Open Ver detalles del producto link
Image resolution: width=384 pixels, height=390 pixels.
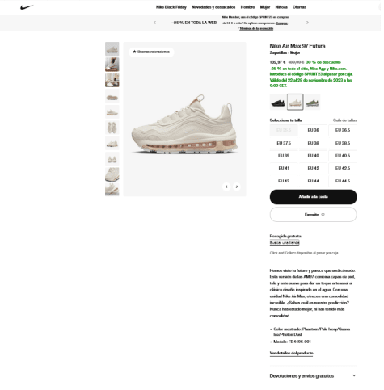291,353
